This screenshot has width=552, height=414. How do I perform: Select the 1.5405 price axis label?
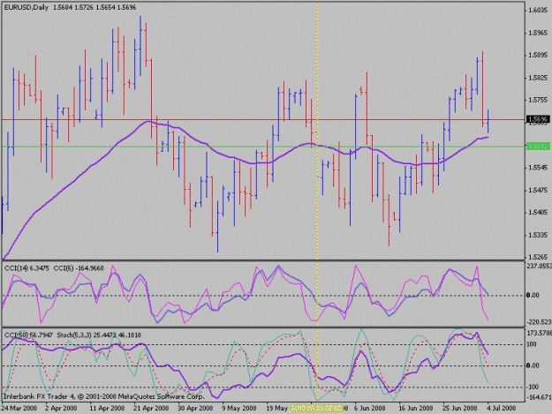538,213
